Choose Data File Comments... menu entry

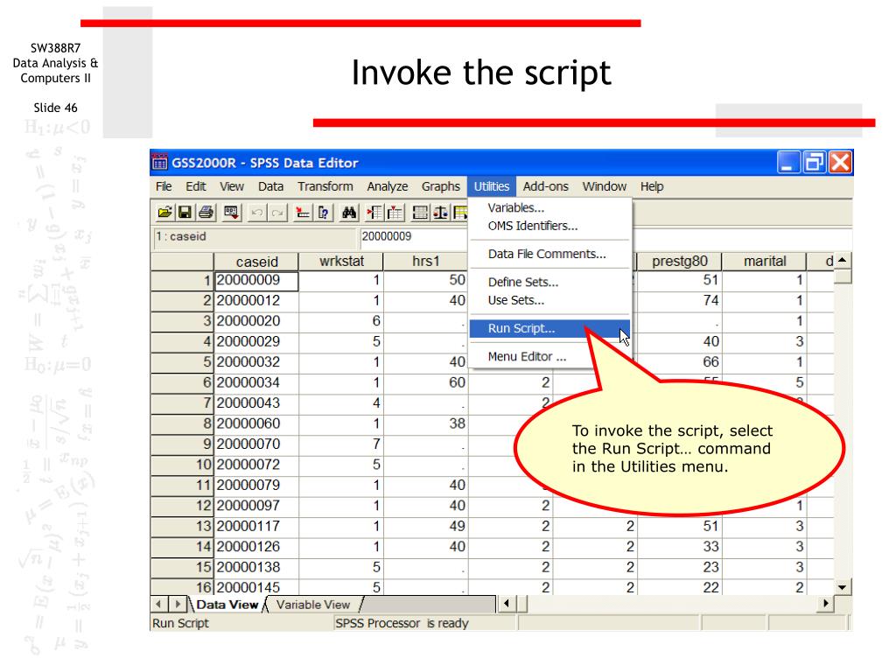(x=549, y=254)
